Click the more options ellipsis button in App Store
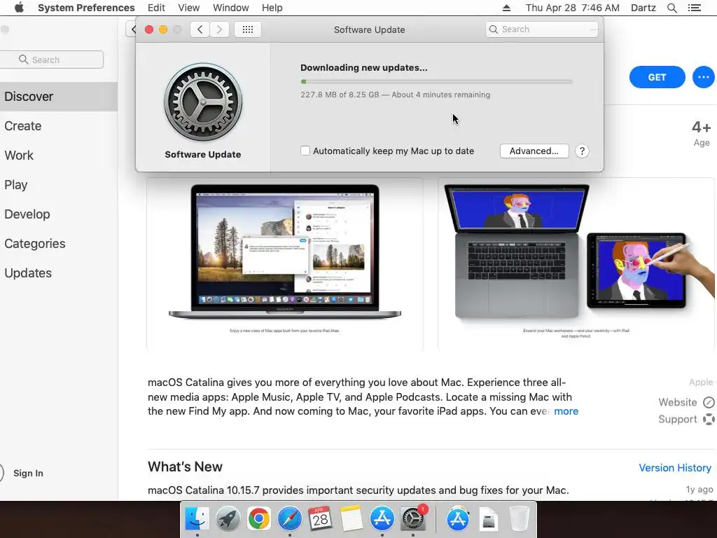Image resolution: width=717 pixels, height=538 pixels. tap(703, 77)
